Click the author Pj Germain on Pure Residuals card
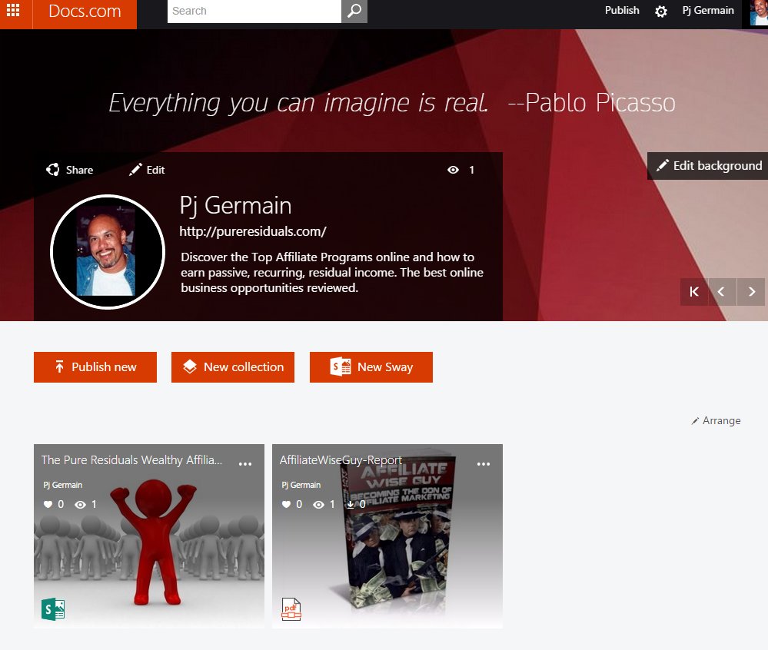Screen dimensions: 768x650 pos(63,485)
